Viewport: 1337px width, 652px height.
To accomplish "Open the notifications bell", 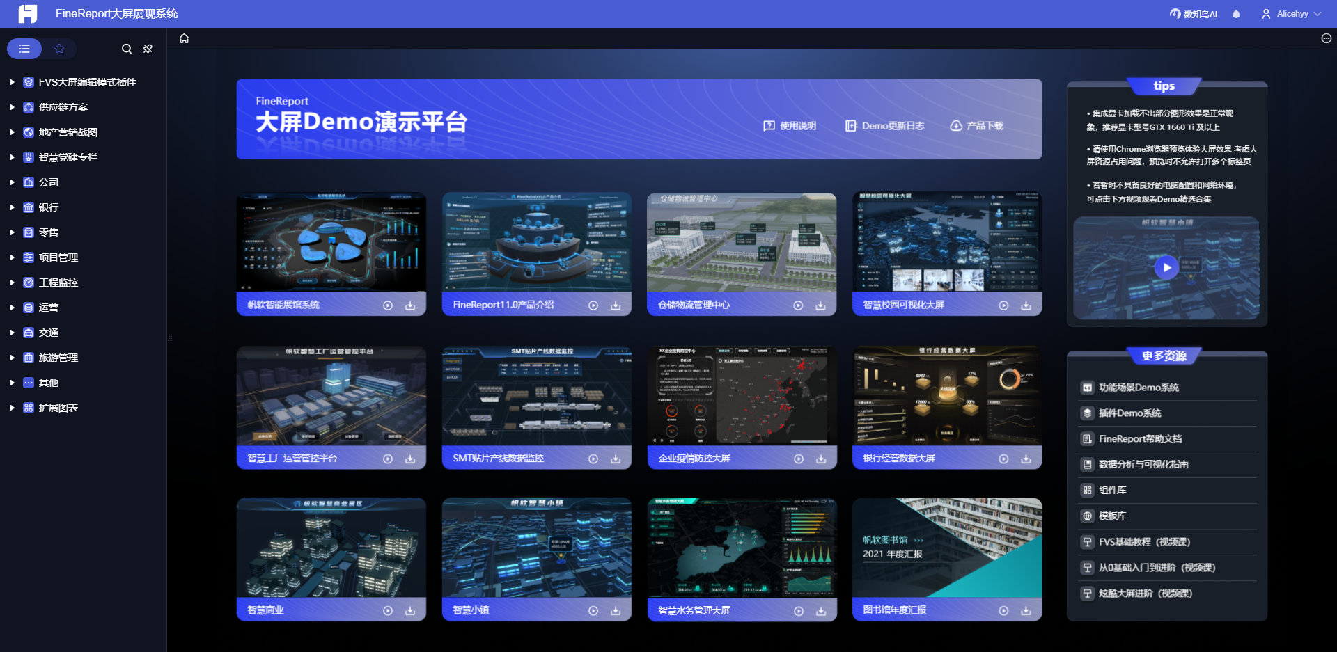I will (x=1236, y=14).
